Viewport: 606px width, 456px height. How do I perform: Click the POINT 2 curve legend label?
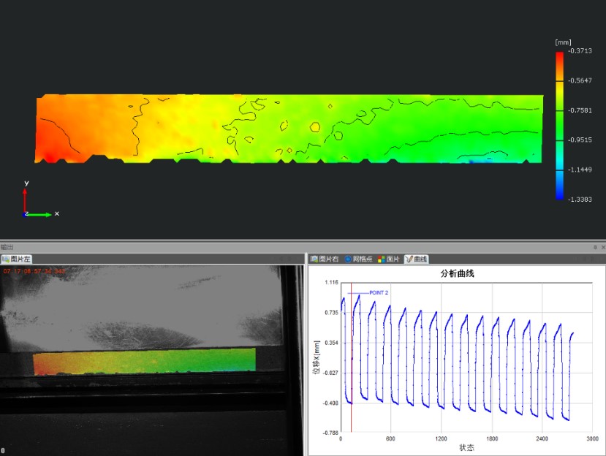point(379,292)
